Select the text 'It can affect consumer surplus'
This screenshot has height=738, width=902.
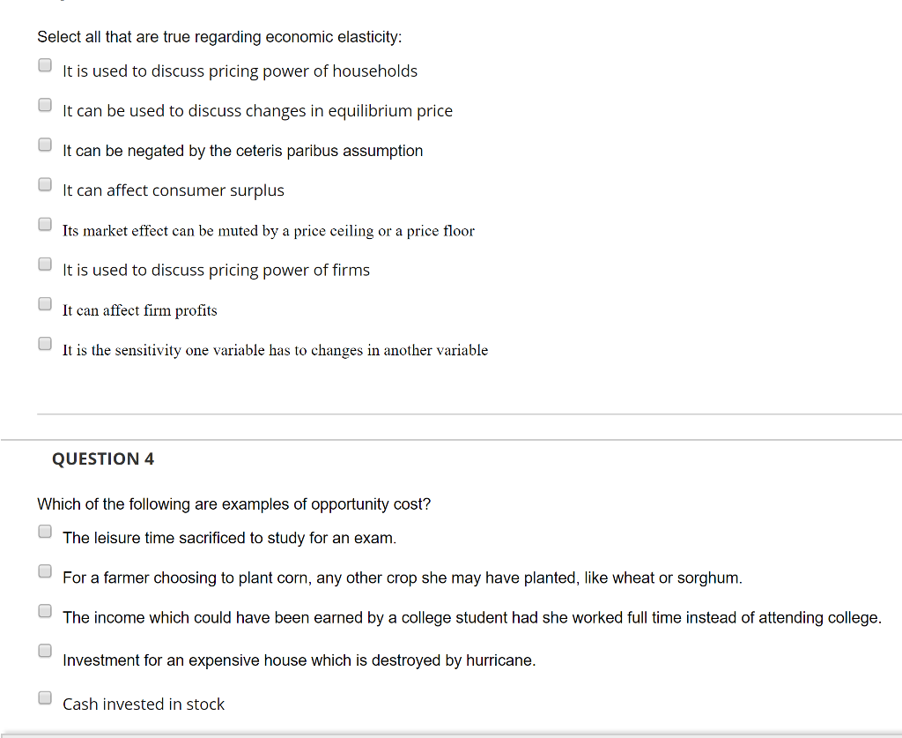(x=173, y=190)
